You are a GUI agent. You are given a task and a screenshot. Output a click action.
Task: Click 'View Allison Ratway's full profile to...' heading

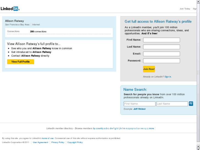(34, 44)
